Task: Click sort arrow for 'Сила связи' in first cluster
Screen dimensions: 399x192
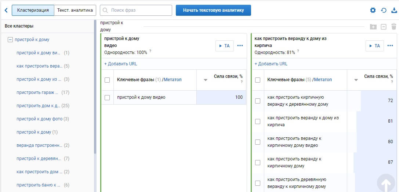Action: coord(206,80)
